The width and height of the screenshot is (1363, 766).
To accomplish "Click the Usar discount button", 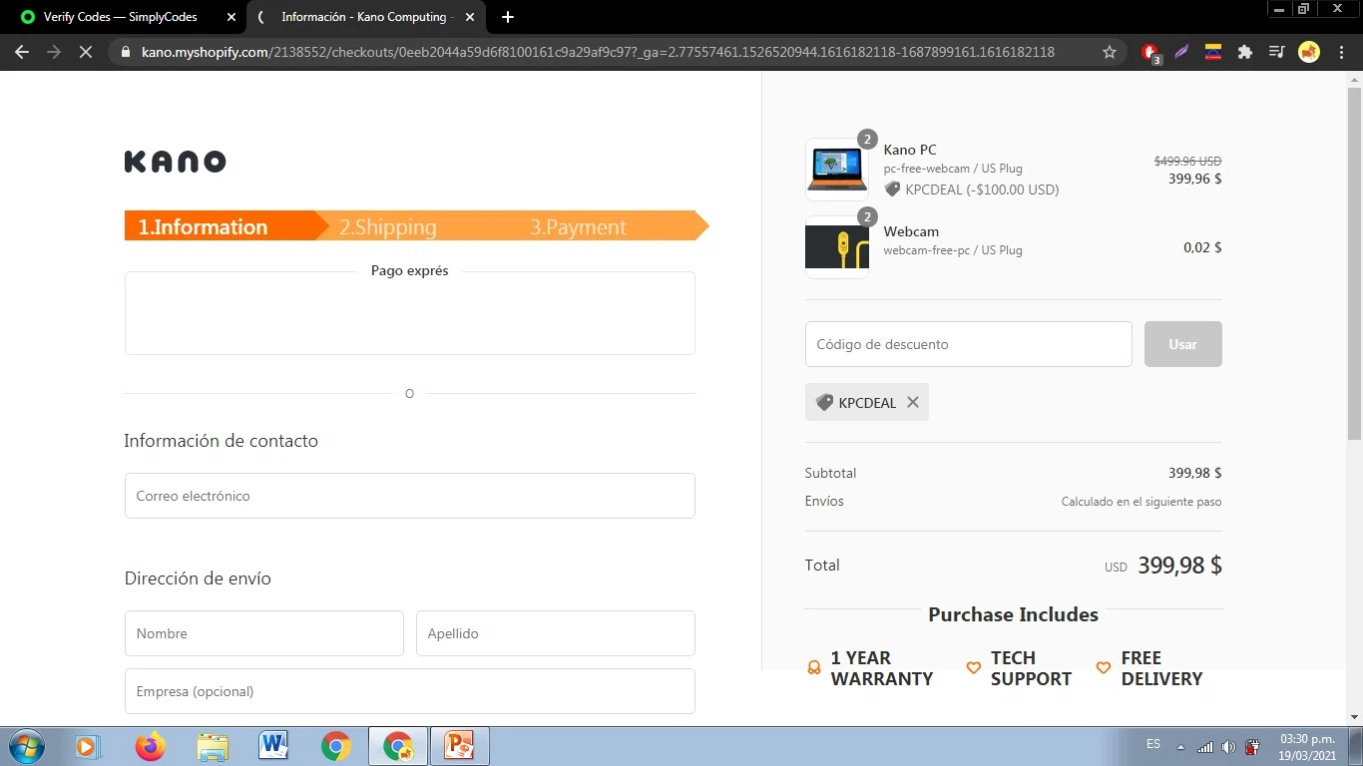I will pyautogui.click(x=1182, y=344).
